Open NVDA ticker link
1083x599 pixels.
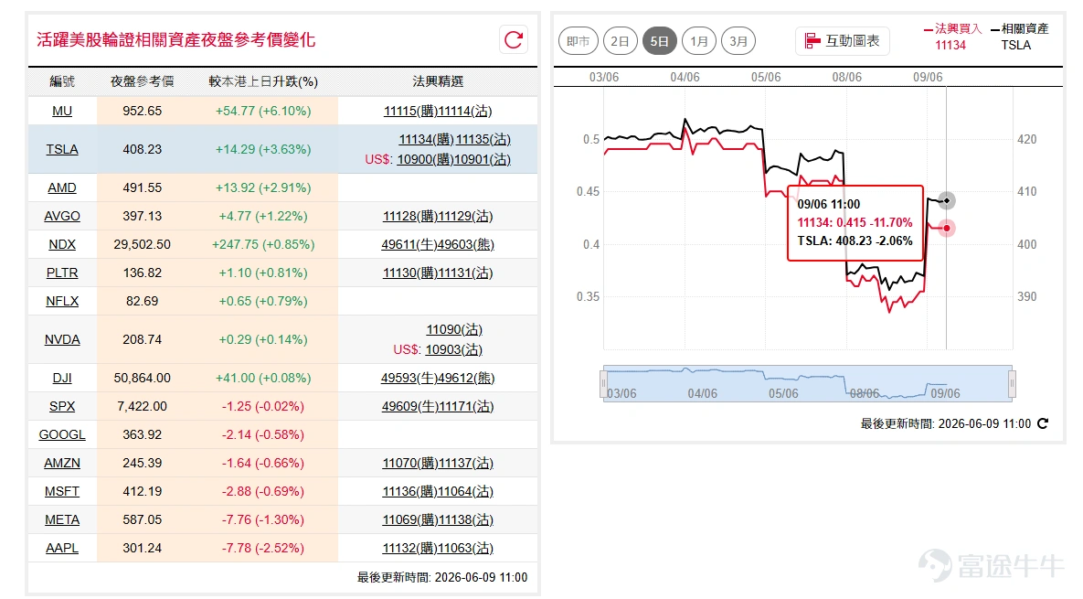point(62,340)
